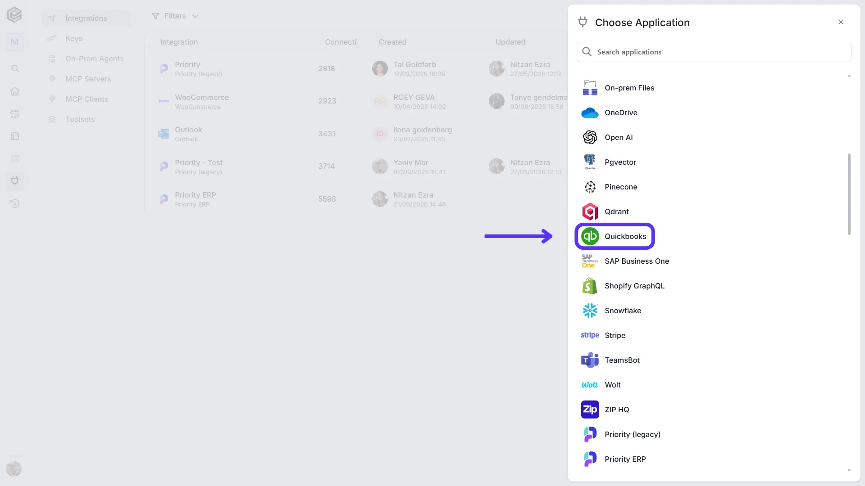The image size is (865, 486).
Task: Close the Choose Application panel
Action: pyautogui.click(x=841, y=22)
